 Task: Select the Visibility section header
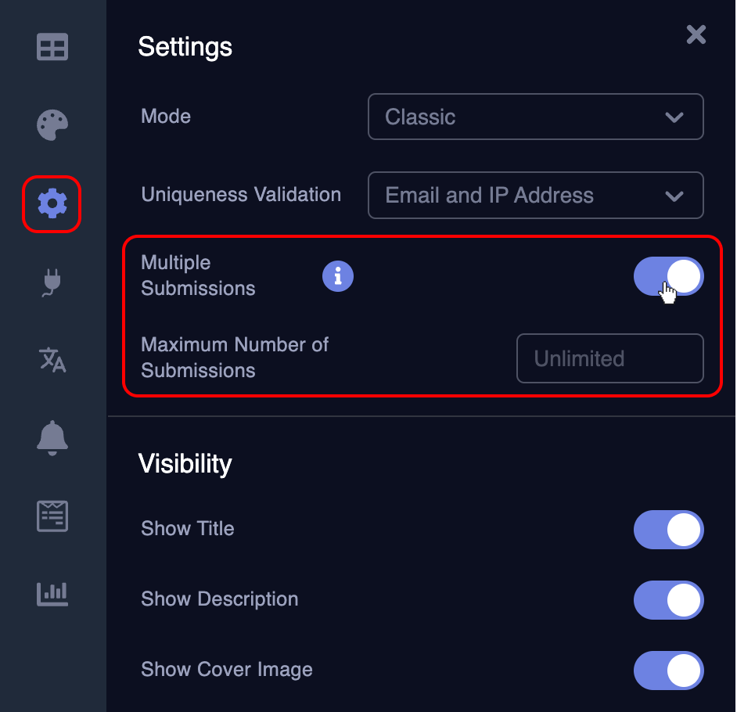tap(185, 463)
